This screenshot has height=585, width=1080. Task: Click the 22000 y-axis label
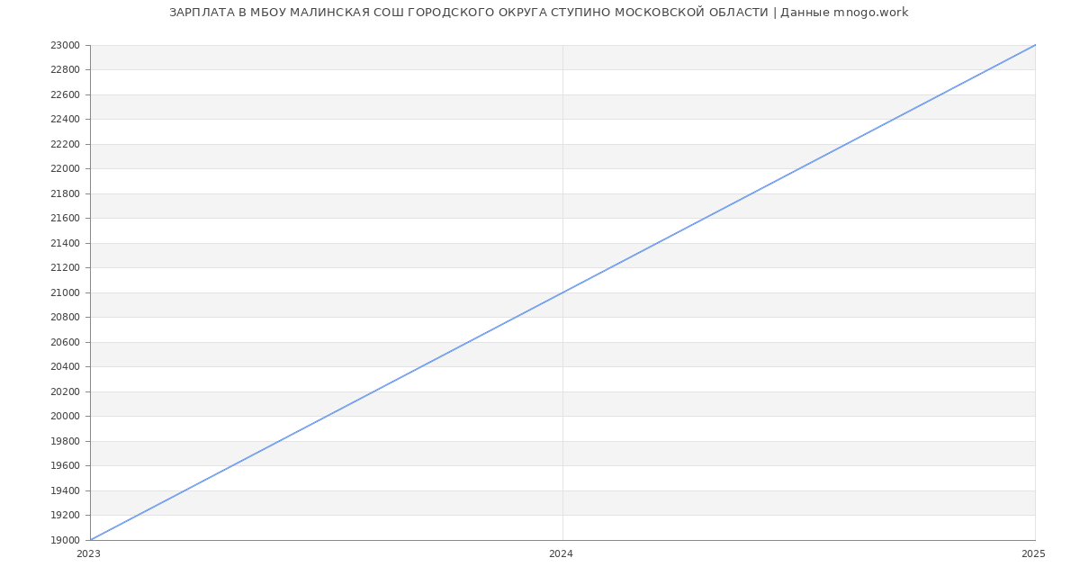click(x=65, y=169)
